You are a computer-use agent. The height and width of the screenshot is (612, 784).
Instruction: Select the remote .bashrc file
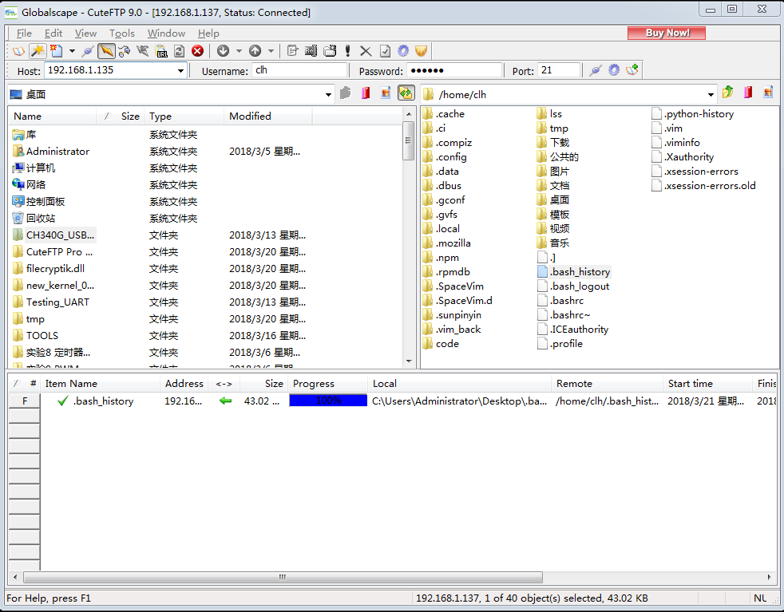click(560, 301)
